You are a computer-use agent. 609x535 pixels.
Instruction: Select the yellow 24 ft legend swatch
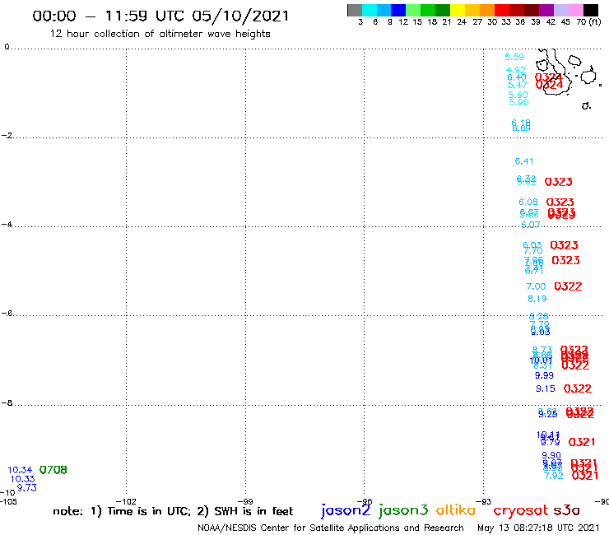(x=458, y=10)
